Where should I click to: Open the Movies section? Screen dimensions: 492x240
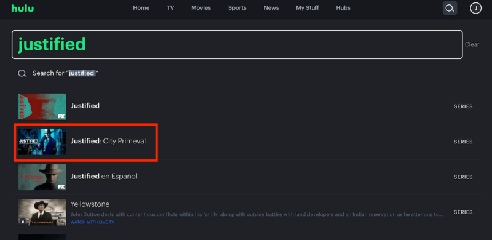pyautogui.click(x=201, y=8)
